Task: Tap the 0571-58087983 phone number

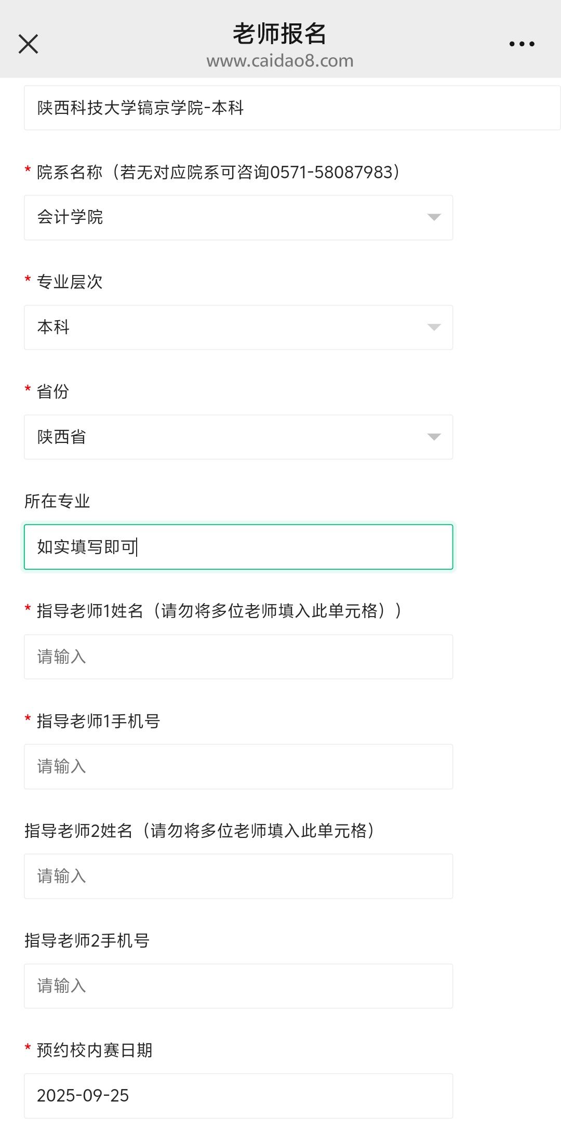Action: tap(331, 172)
